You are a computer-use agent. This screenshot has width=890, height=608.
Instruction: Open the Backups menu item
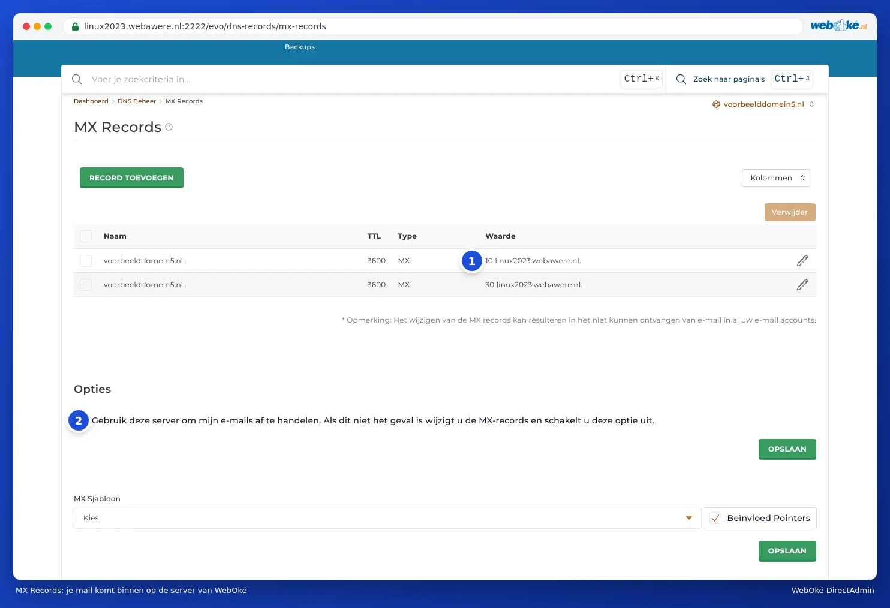(300, 47)
